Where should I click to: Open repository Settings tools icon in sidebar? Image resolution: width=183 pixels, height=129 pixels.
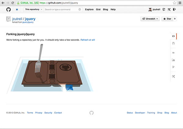click(x=174, y=76)
